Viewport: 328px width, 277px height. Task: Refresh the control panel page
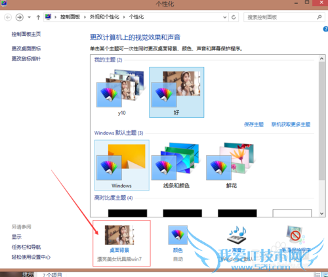(x=234, y=17)
